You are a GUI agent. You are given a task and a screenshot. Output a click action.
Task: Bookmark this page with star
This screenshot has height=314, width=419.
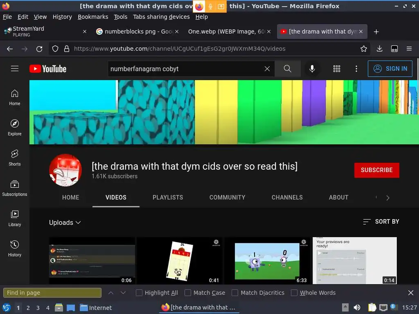tap(363, 49)
